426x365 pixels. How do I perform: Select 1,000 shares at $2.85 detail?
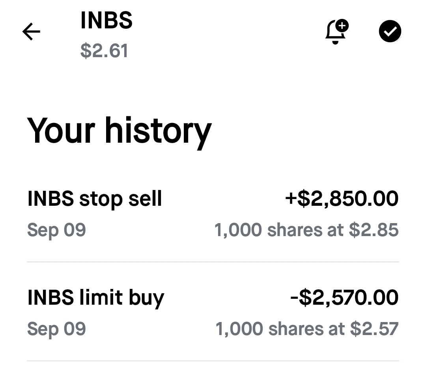tap(306, 230)
